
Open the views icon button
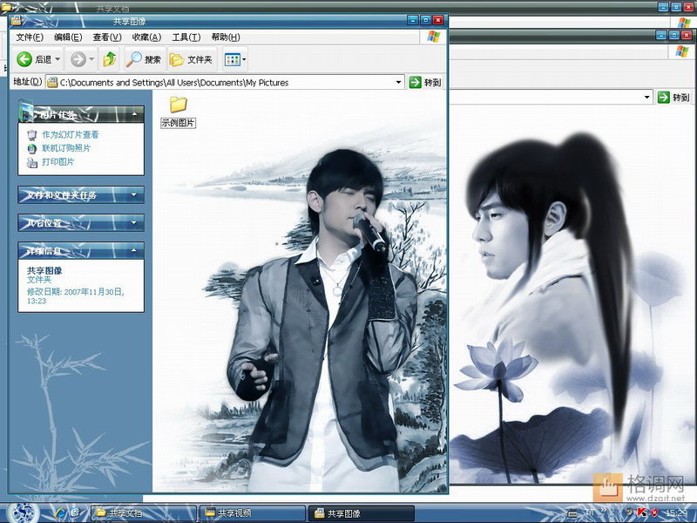pos(233,59)
